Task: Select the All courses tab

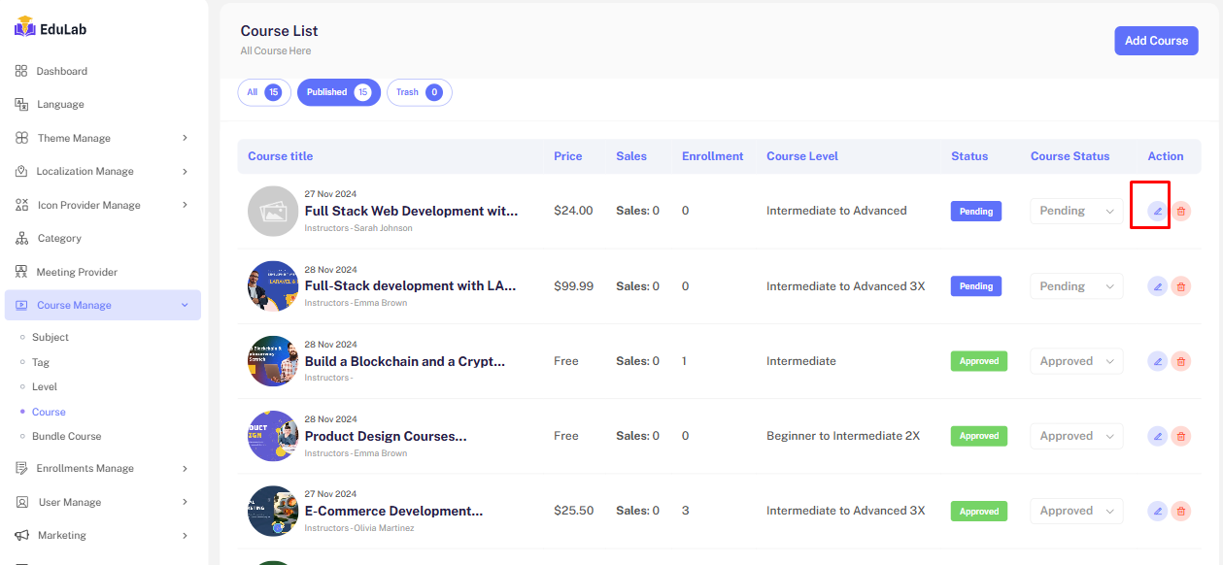Action: coord(263,92)
